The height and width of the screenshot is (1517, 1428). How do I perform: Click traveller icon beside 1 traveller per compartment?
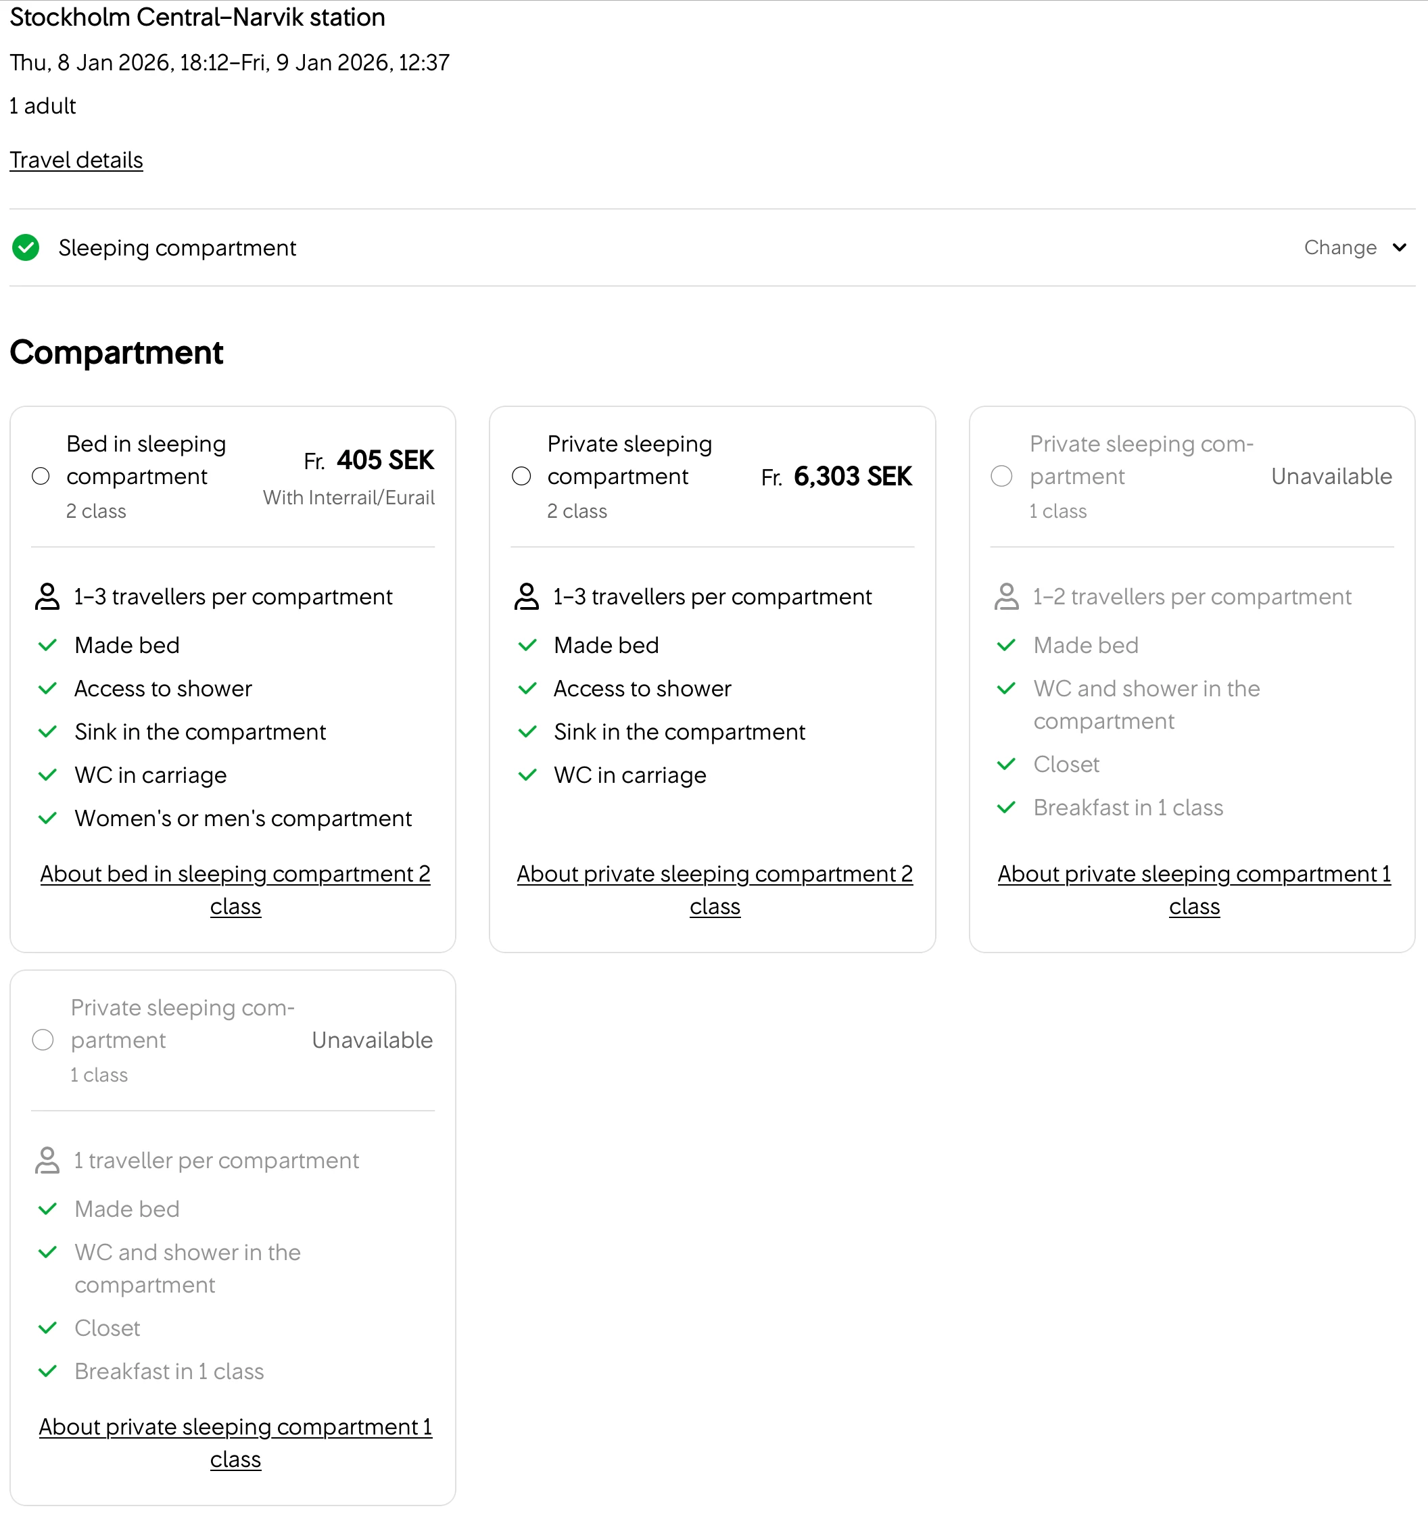tap(47, 1161)
